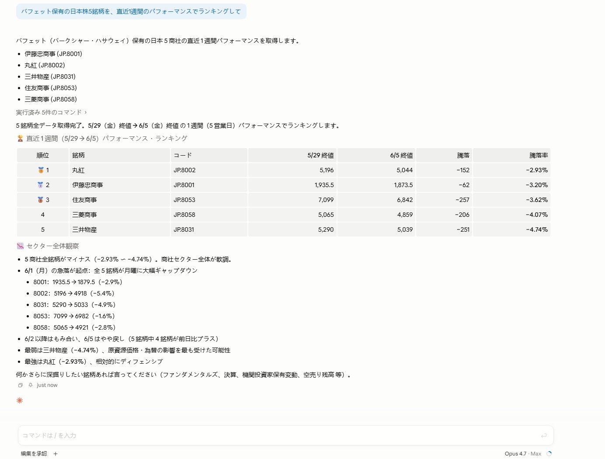Image resolution: width=605 pixels, height=459 pixels.
Task: Click the JP.8053 code cell in the table
Action: 209,200
